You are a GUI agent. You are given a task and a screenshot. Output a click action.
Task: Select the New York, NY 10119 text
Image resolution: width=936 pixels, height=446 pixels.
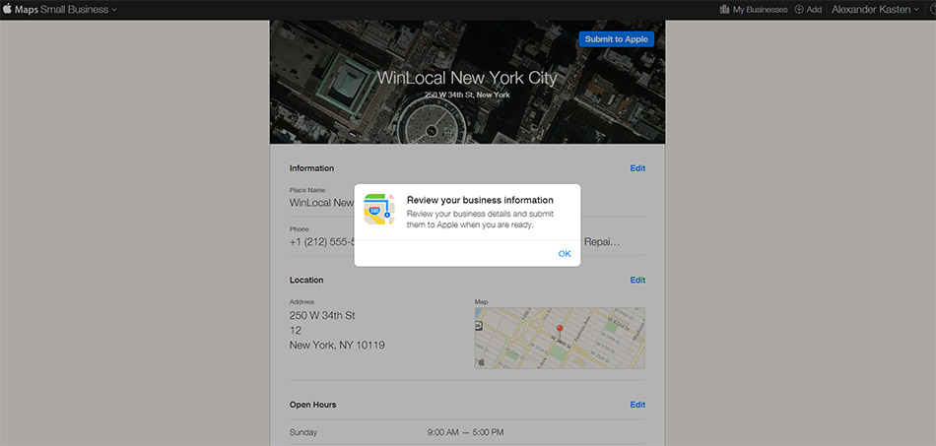click(337, 345)
